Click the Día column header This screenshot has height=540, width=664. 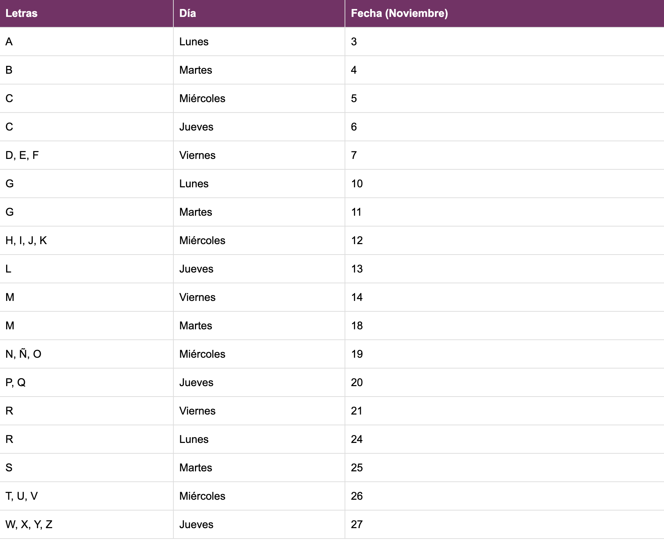coord(188,13)
